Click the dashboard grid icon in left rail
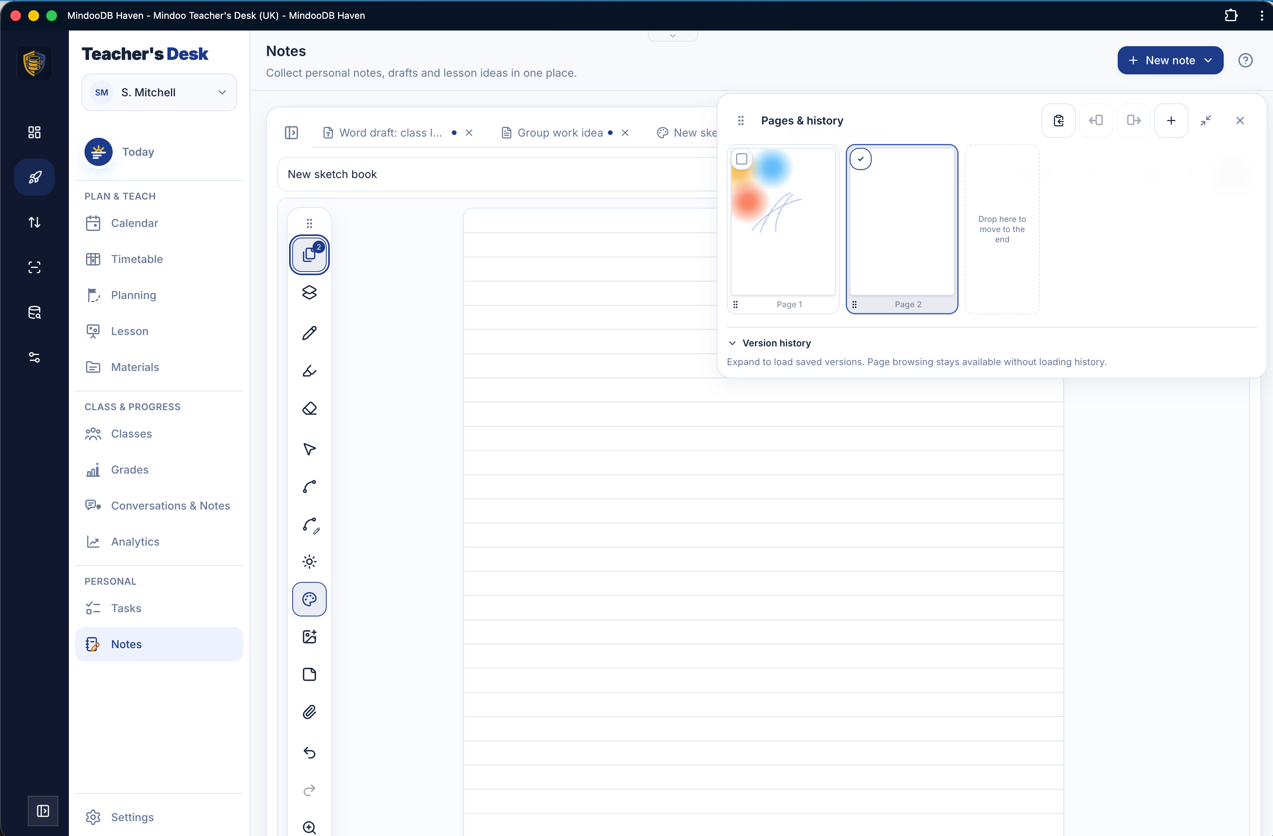 35,132
